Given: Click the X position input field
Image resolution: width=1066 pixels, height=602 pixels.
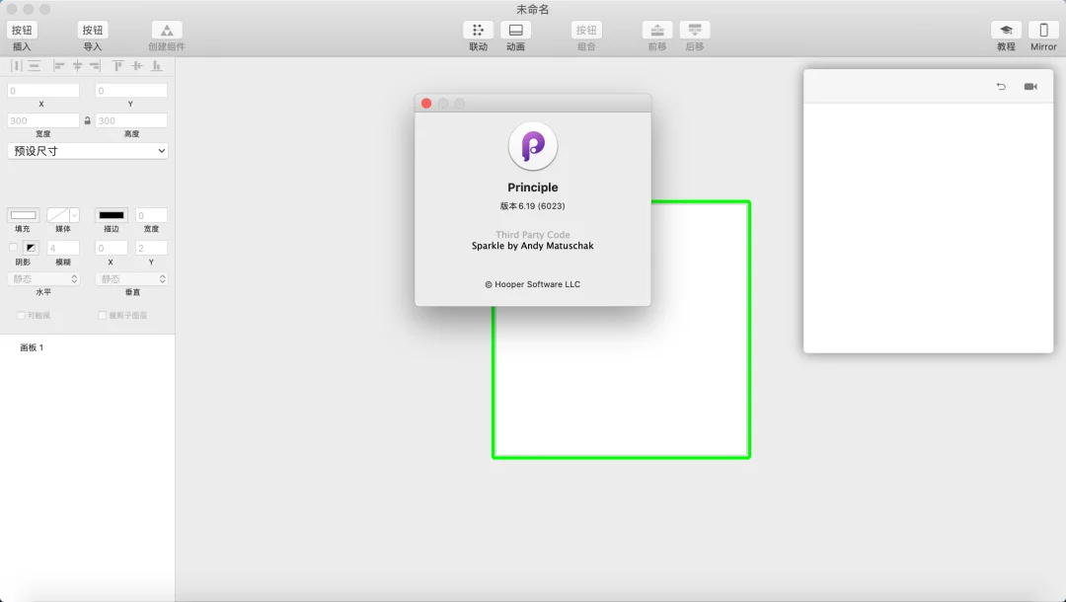Looking at the screenshot, I should (x=43, y=91).
